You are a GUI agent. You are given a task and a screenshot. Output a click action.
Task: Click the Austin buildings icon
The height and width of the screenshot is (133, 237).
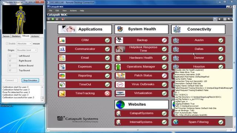pyautogui.click(x=176, y=40)
